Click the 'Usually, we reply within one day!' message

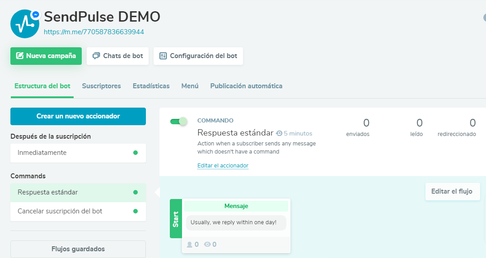click(x=236, y=222)
